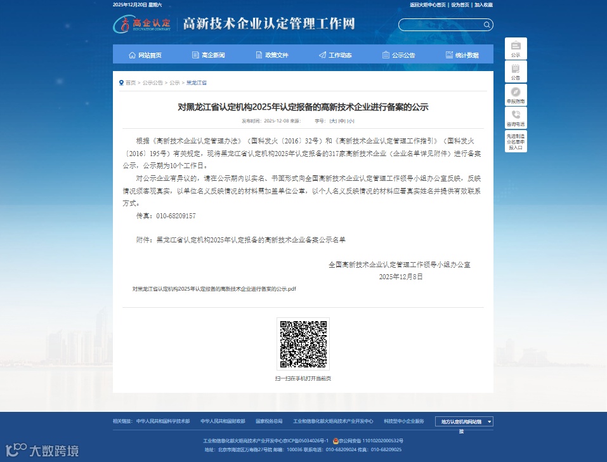Click the 政策文件 file icon

click(259, 55)
